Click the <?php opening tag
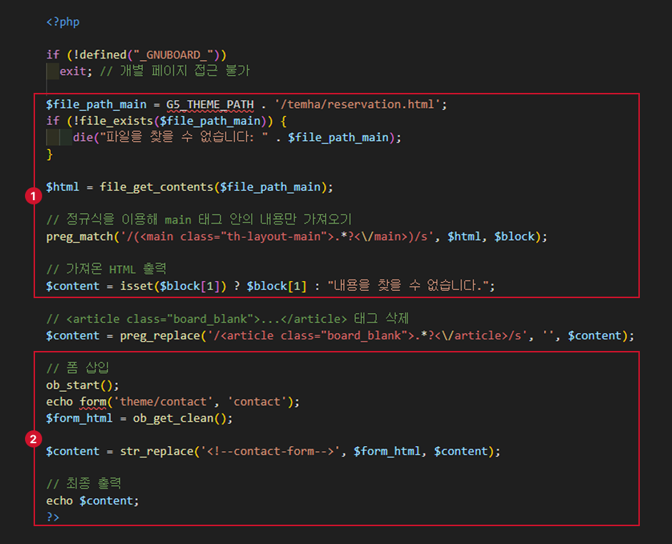The width and height of the screenshot is (672, 544). tap(63, 22)
